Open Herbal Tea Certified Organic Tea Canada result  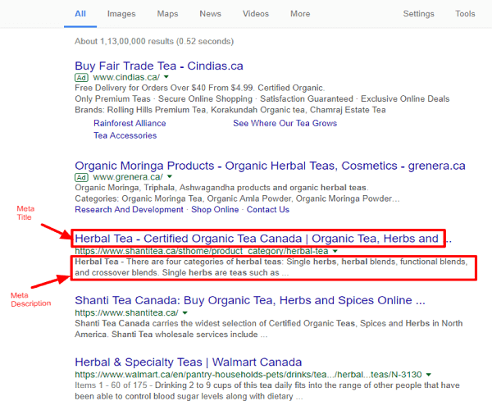tap(263, 239)
